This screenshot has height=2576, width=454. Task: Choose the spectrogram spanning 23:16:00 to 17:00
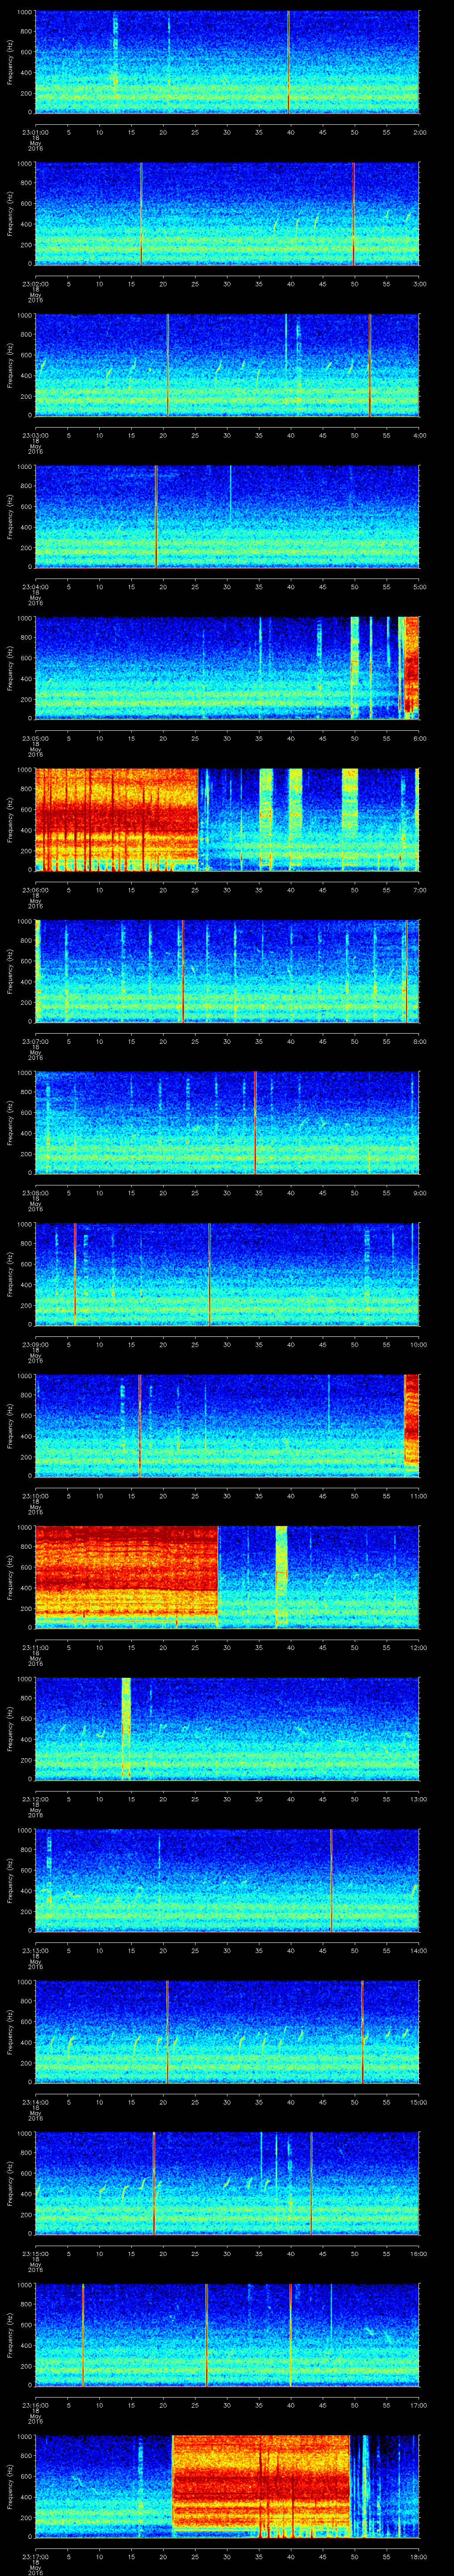pos(227,2334)
